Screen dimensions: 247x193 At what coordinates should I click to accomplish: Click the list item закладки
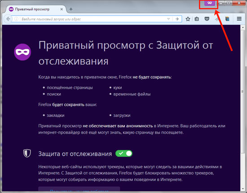tap(55, 115)
